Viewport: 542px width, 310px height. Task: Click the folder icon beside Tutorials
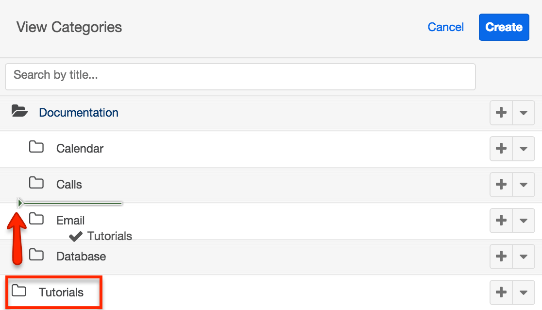click(x=19, y=291)
